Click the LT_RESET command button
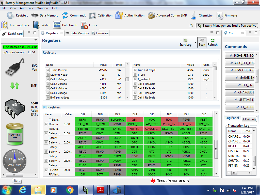The width and height of the screenshot is (260, 195). point(240,107)
